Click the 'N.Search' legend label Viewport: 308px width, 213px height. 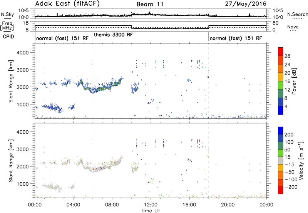[x=297, y=14]
